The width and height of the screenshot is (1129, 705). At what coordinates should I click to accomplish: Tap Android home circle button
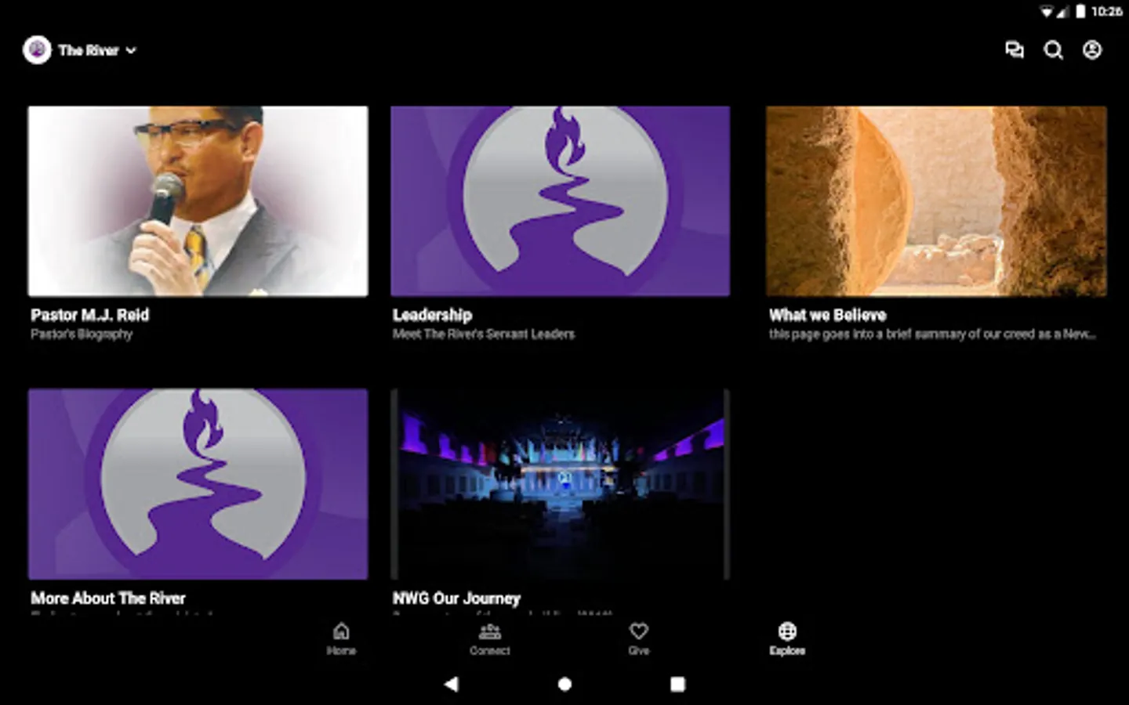(x=564, y=684)
